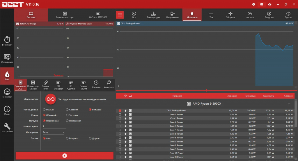Click the Physical Memory Load help icon
The width and height of the screenshot is (298, 161).
[x=67, y=24]
